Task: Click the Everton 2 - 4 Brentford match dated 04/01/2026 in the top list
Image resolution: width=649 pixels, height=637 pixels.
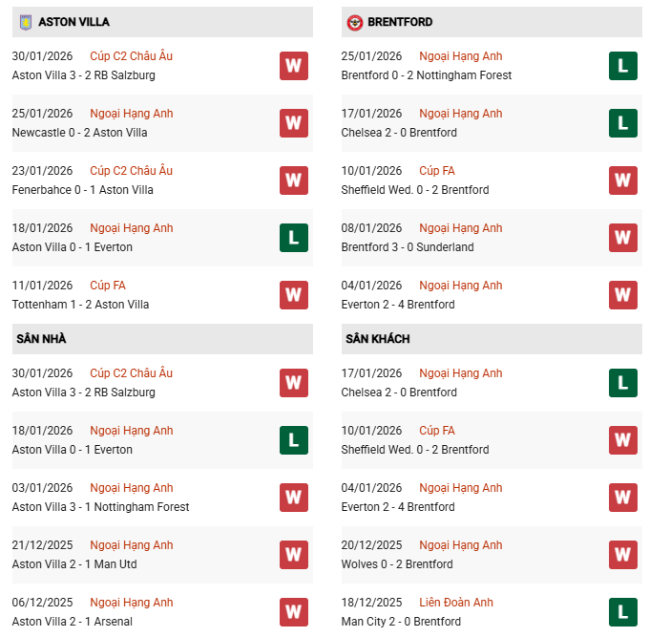Action: click(x=398, y=305)
